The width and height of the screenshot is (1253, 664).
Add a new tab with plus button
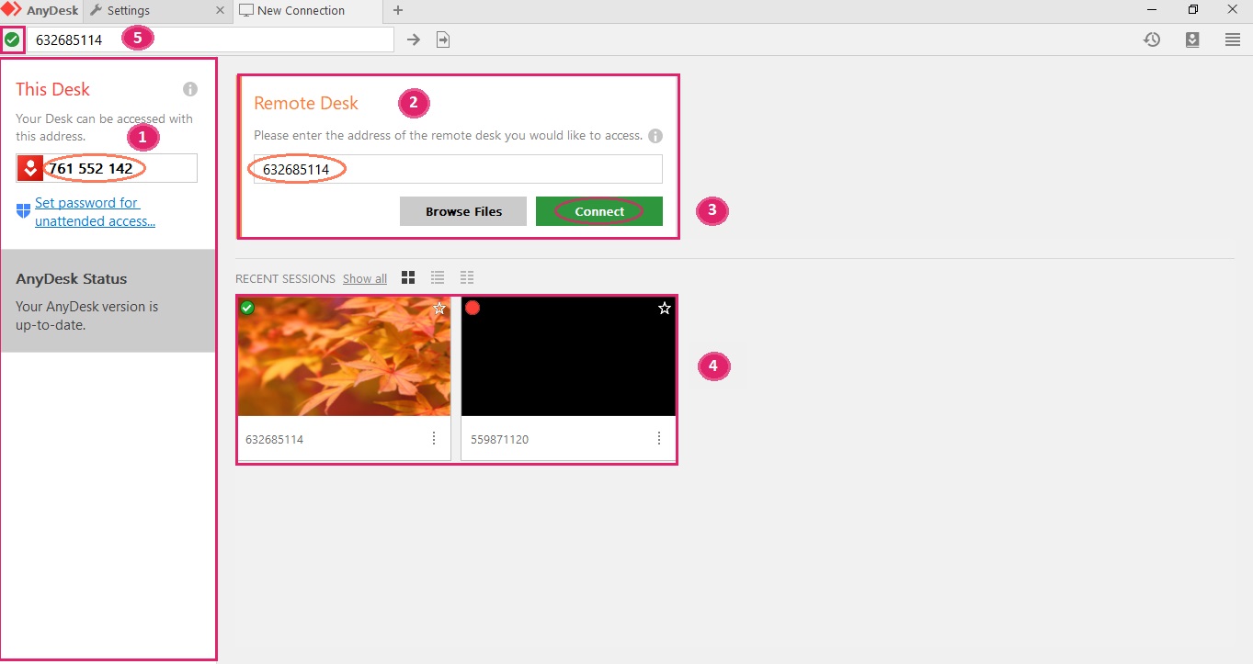tap(398, 11)
